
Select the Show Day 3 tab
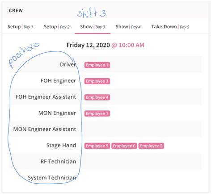(x=93, y=27)
